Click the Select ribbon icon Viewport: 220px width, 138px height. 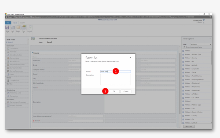click(x=18, y=27)
